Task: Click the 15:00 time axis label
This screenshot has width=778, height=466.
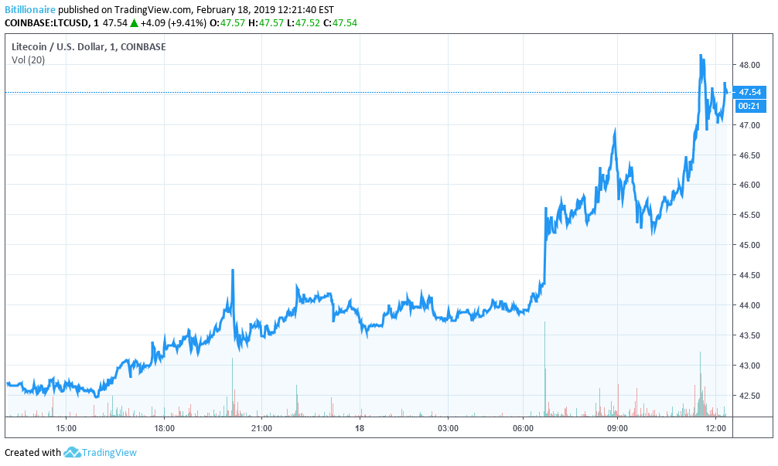Action: tap(66, 427)
